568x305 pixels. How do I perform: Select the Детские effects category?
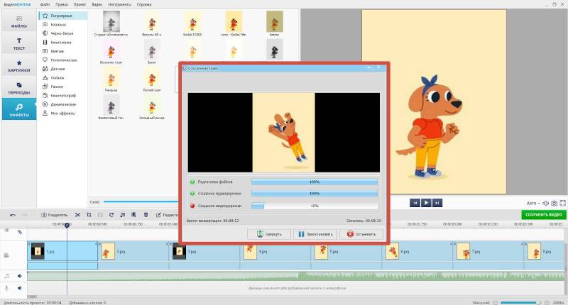pyautogui.click(x=63, y=69)
